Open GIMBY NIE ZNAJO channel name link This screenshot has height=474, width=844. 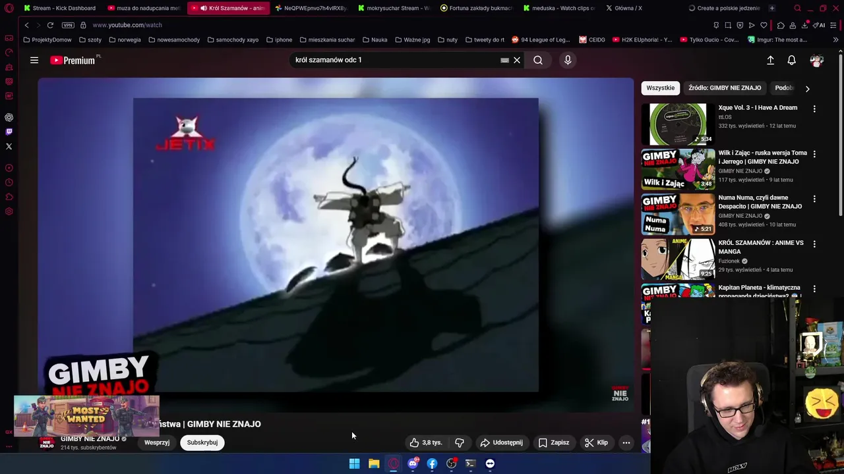90,438
